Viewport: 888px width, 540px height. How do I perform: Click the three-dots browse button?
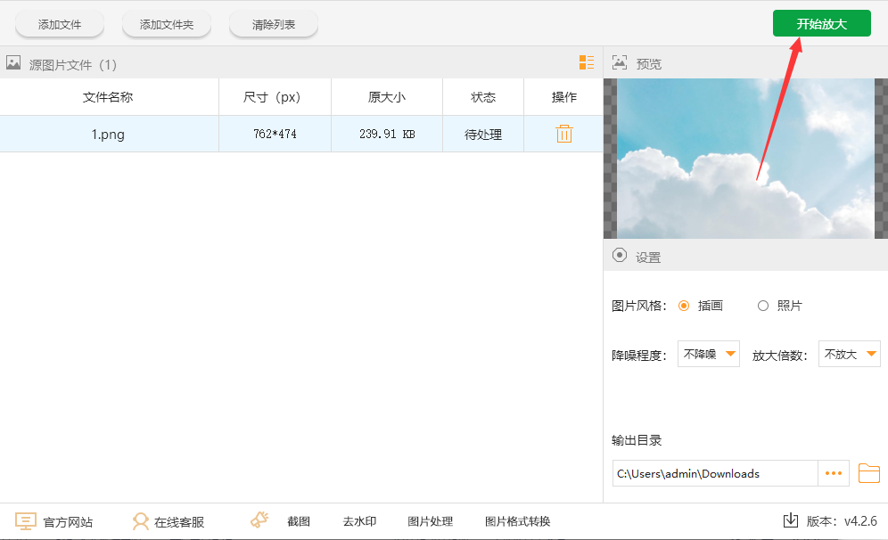[x=834, y=473]
